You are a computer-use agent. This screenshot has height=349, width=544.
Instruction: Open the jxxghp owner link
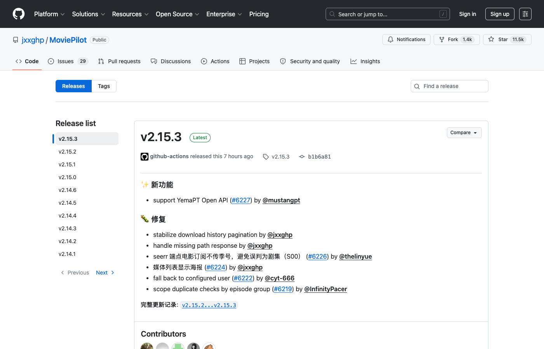pos(33,40)
